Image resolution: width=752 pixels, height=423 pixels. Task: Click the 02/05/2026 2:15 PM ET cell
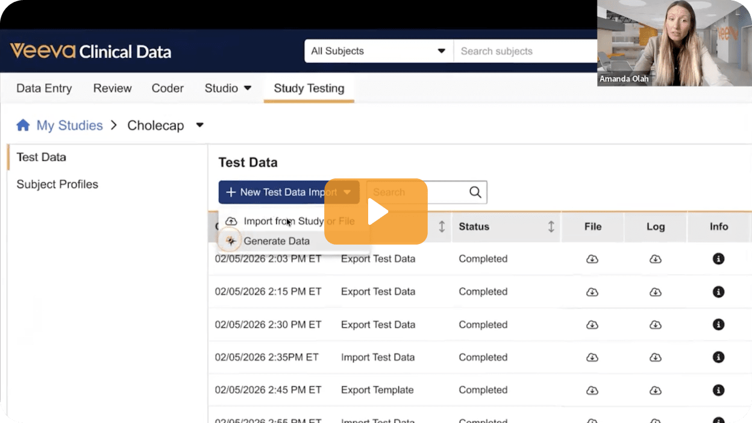click(x=268, y=292)
